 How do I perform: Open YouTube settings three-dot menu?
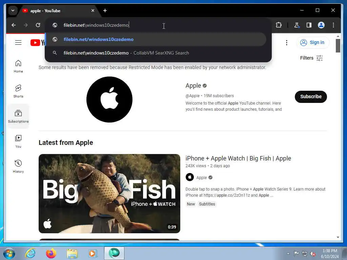[x=287, y=43]
